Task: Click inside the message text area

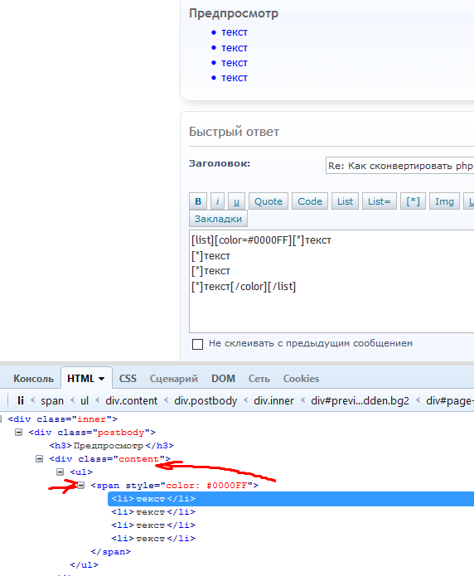Action: point(331,282)
